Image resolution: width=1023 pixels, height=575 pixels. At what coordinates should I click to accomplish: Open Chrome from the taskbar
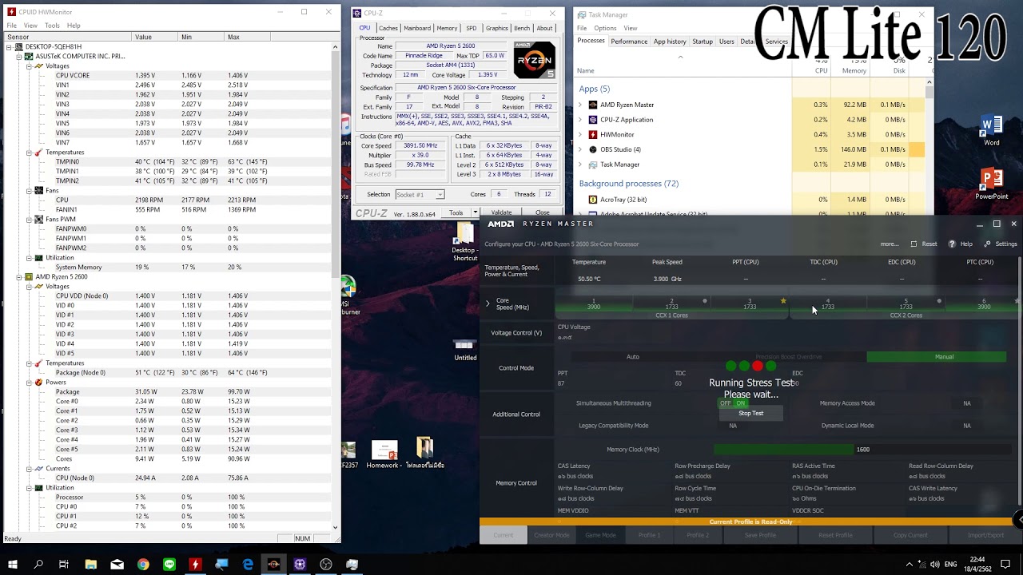(x=143, y=565)
